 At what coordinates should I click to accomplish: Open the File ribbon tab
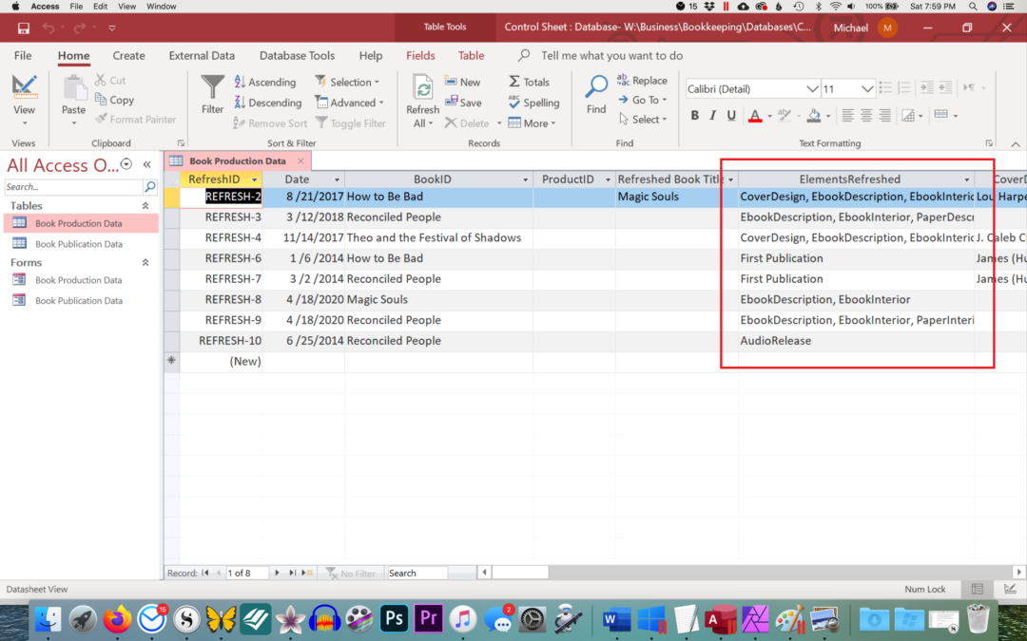point(23,56)
